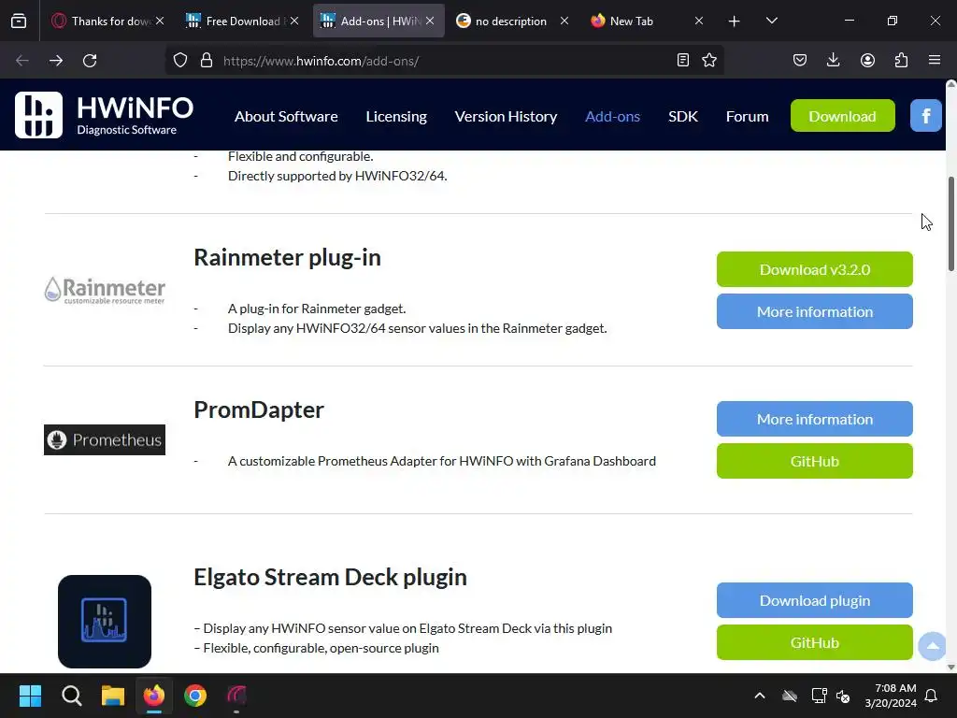Close the no description tab
This screenshot has height=718, width=957.
[564, 21]
